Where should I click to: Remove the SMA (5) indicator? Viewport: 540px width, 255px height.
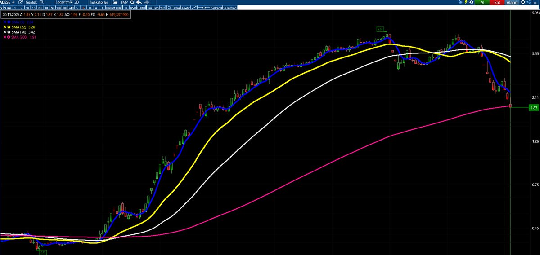pyautogui.click(x=5, y=22)
